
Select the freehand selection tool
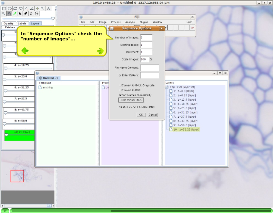21,8
